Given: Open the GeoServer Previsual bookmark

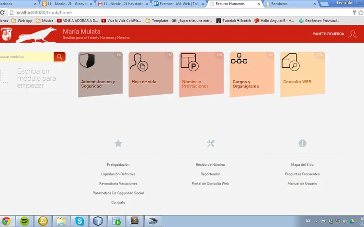Looking at the screenshot, I should (319, 21).
